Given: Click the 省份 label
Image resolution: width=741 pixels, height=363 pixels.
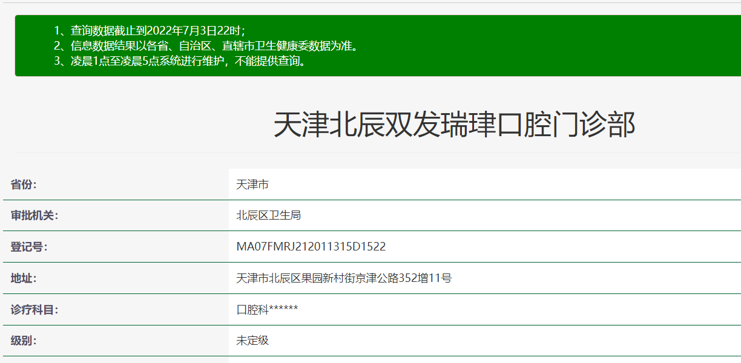Looking at the screenshot, I should (24, 185).
